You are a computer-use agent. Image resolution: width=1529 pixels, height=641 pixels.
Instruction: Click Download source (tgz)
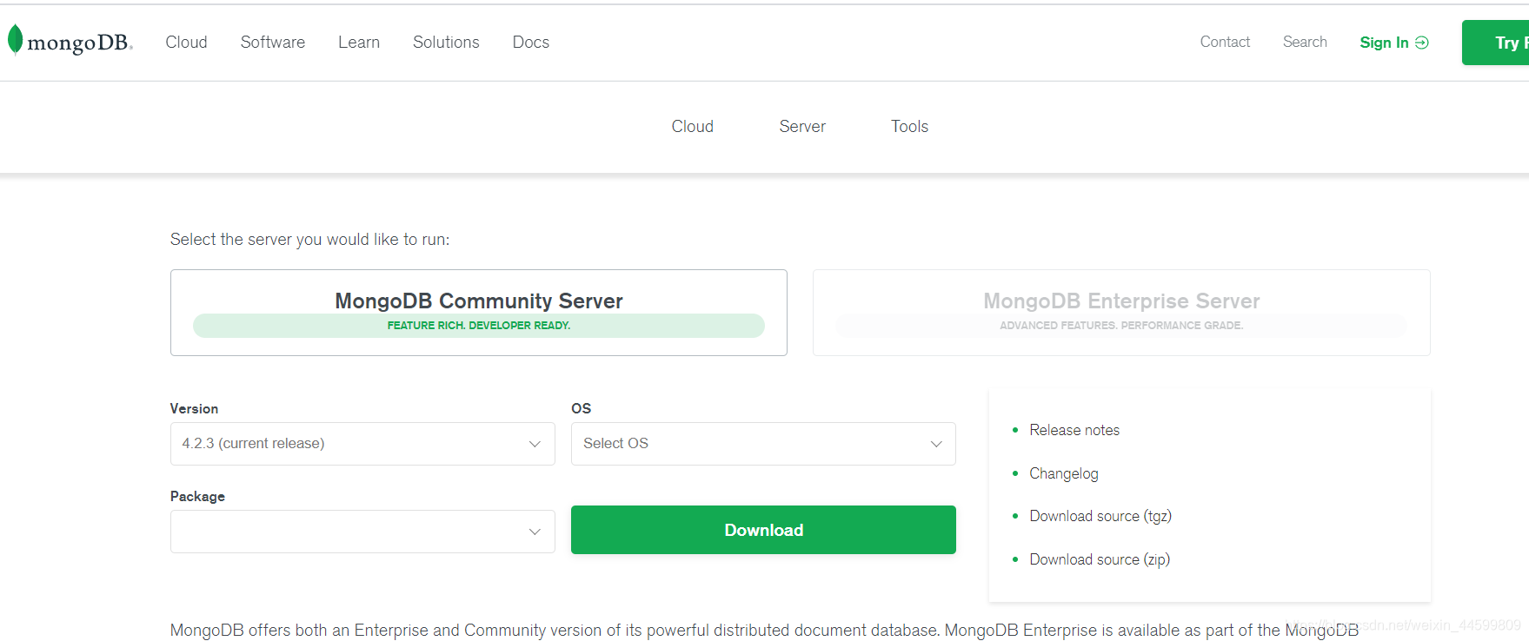click(1100, 516)
